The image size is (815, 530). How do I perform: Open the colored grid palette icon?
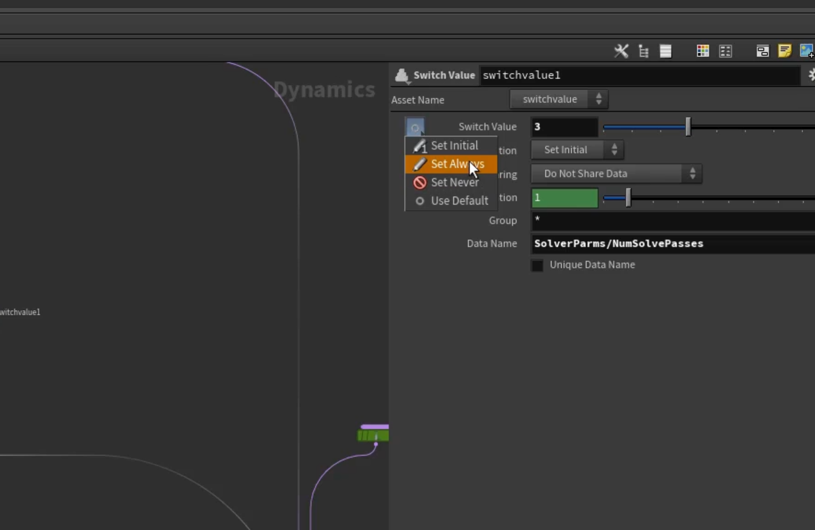[703, 51]
